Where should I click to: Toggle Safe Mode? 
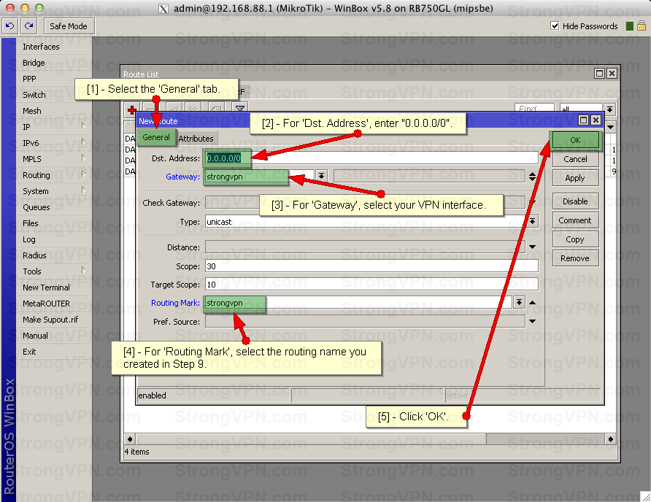[x=68, y=26]
